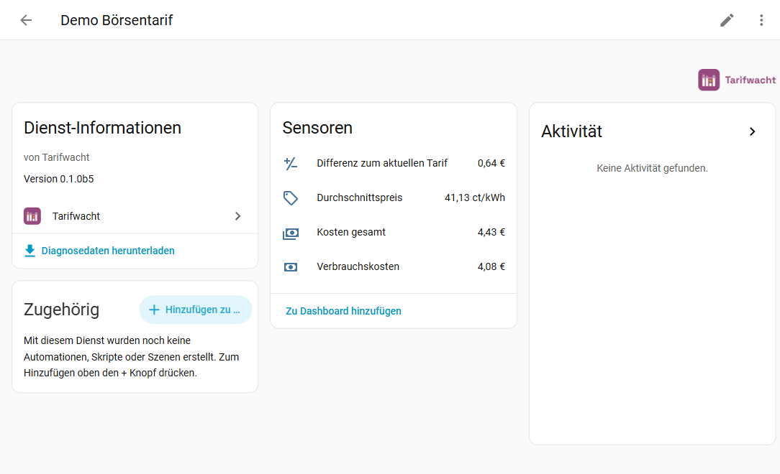Click value 41,13 ct/kWh
Image resolution: width=780 pixels, height=474 pixels.
[475, 197]
